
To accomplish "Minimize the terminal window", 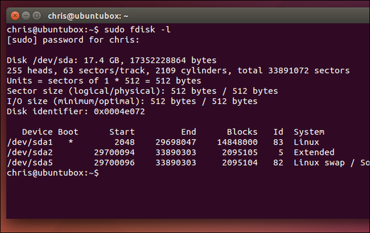I will [26, 16].
